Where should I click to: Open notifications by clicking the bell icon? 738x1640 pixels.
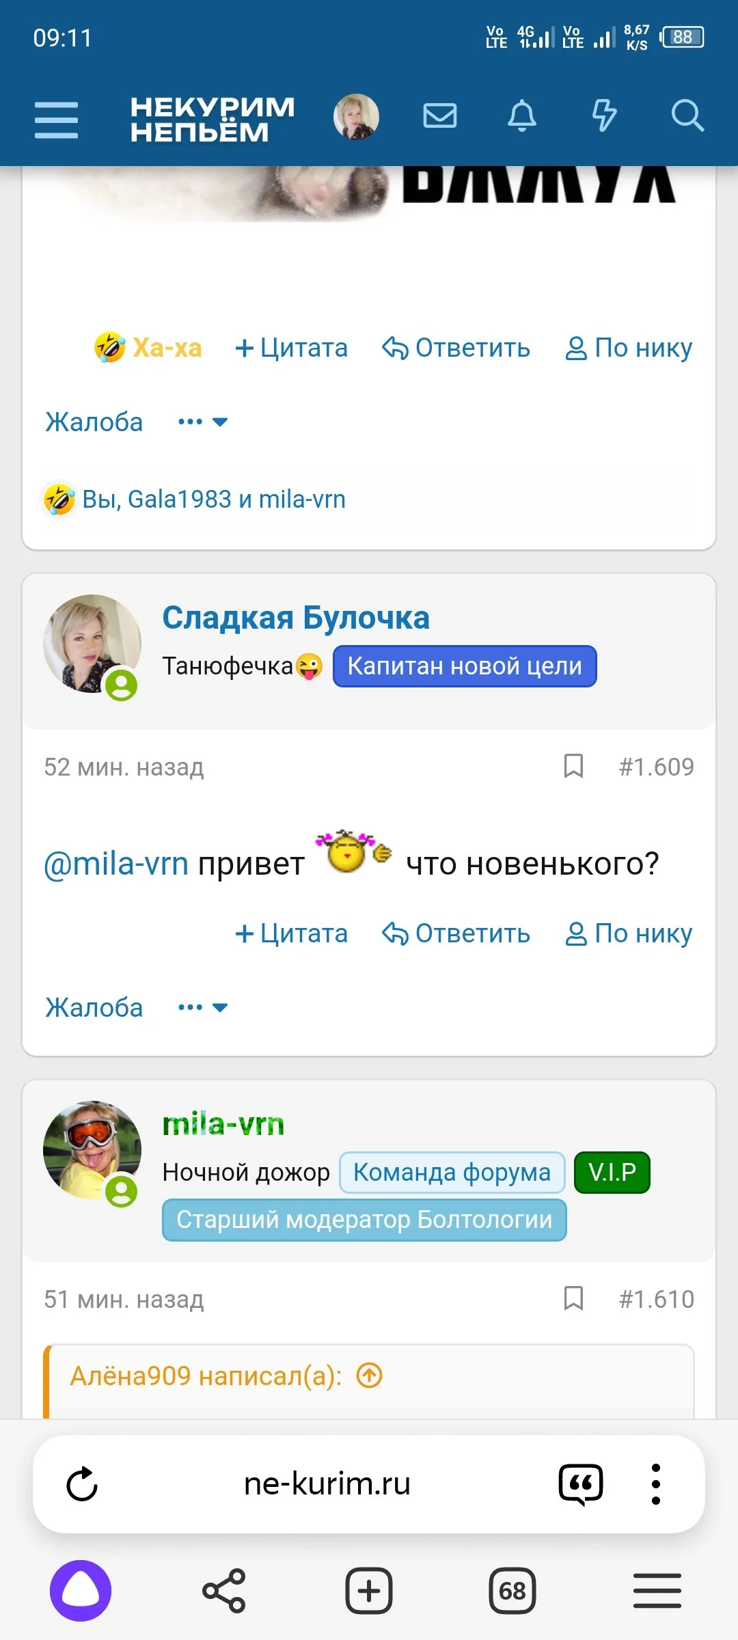[522, 116]
